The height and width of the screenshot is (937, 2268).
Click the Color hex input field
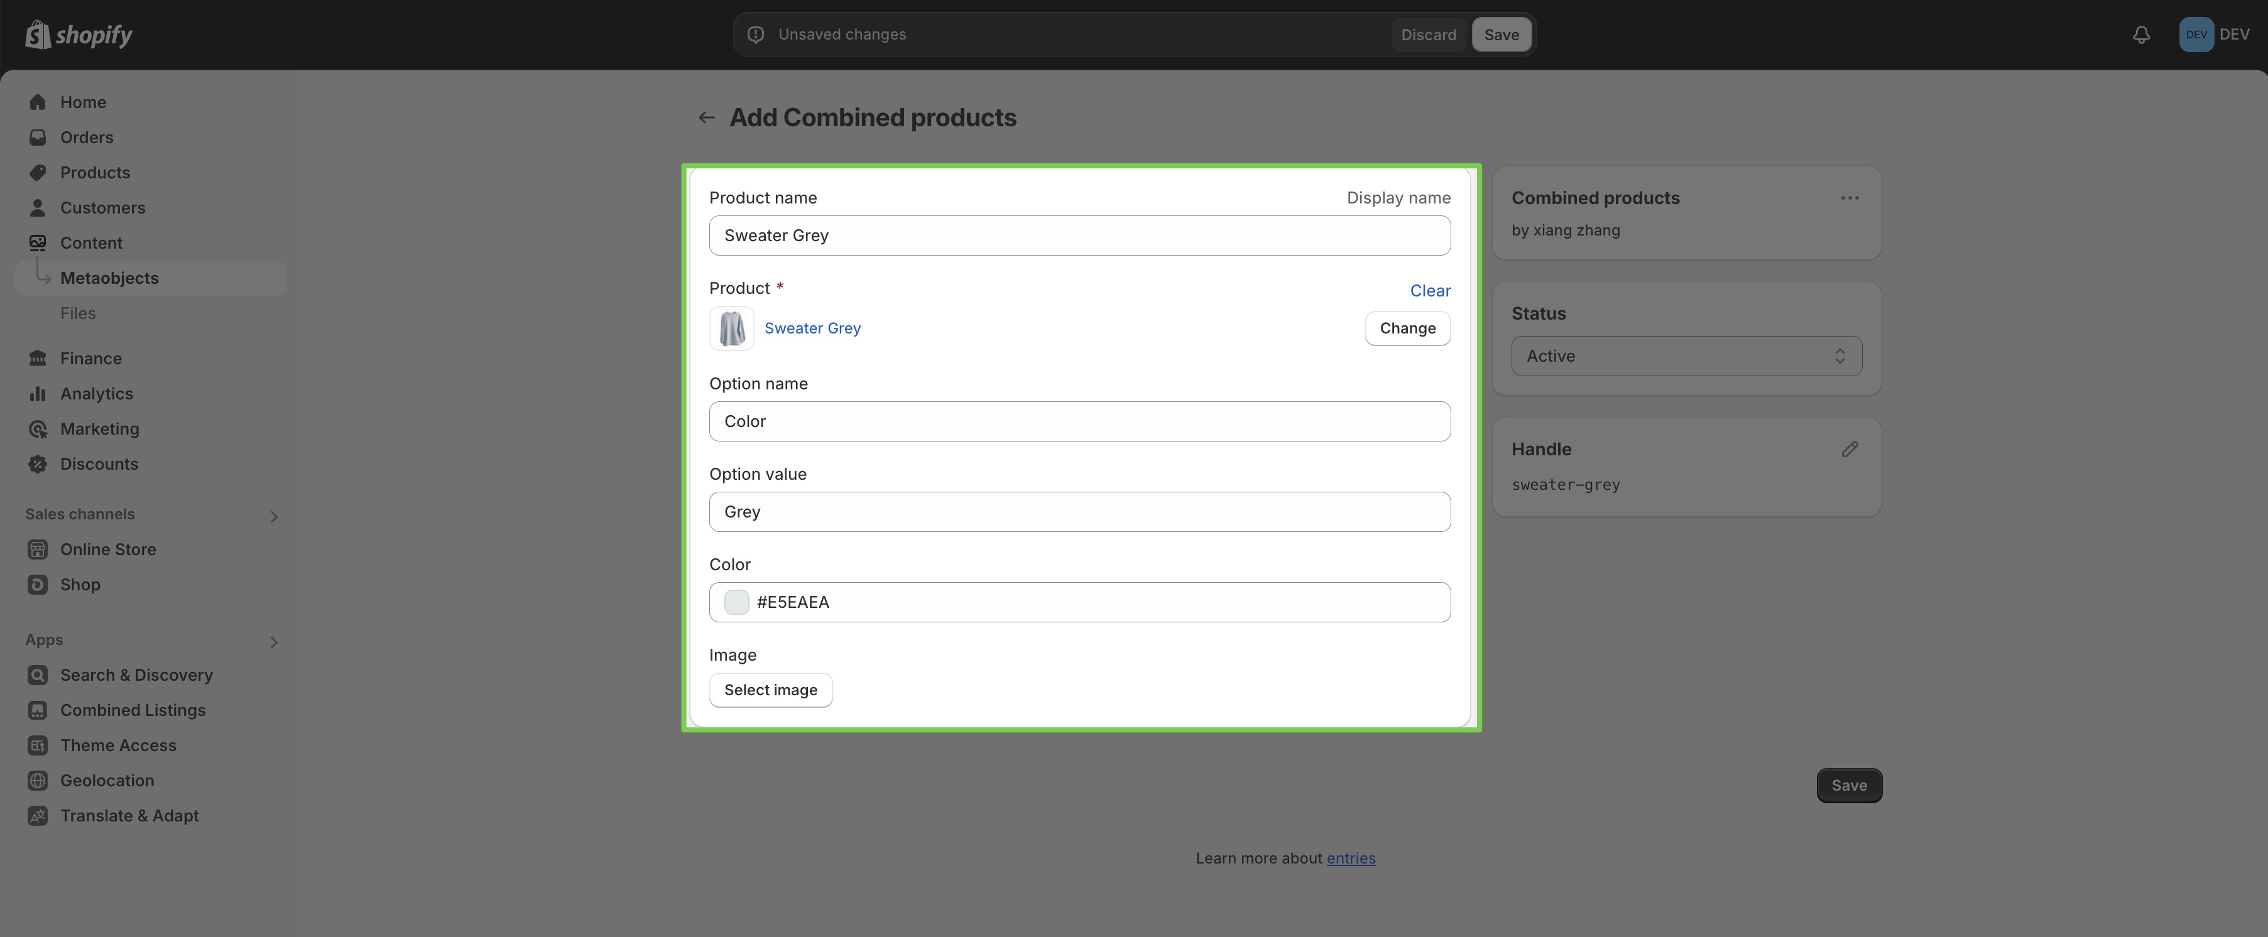[1079, 602]
